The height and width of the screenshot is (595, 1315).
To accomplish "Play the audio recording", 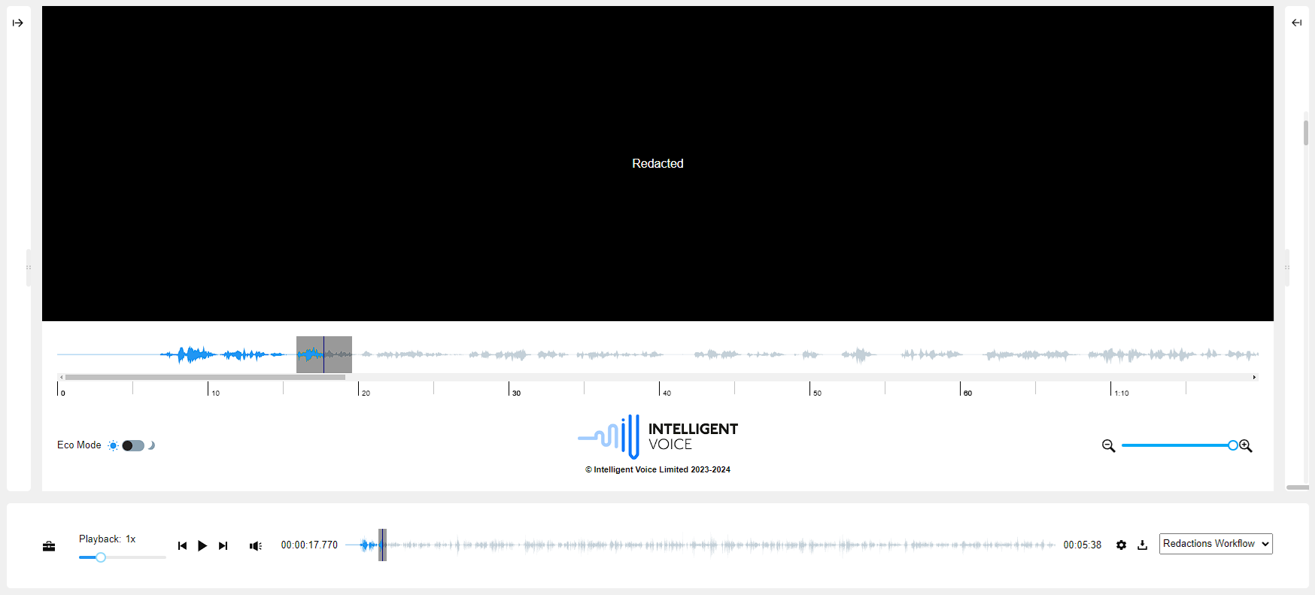I will tap(202, 546).
